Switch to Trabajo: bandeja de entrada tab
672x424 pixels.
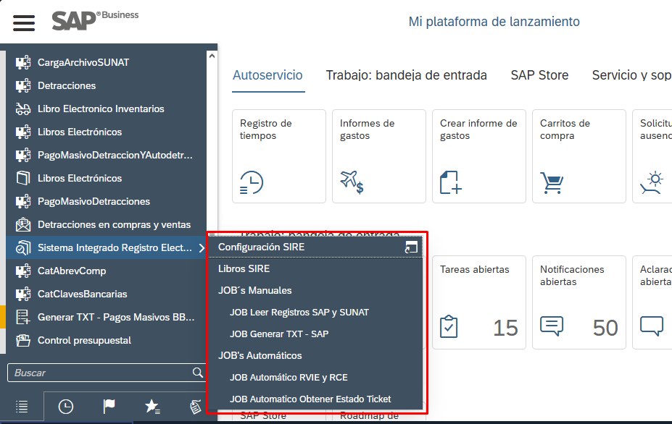[x=406, y=75]
